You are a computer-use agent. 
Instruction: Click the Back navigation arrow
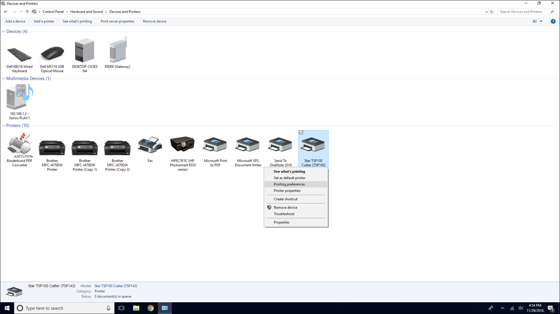(x=6, y=12)
